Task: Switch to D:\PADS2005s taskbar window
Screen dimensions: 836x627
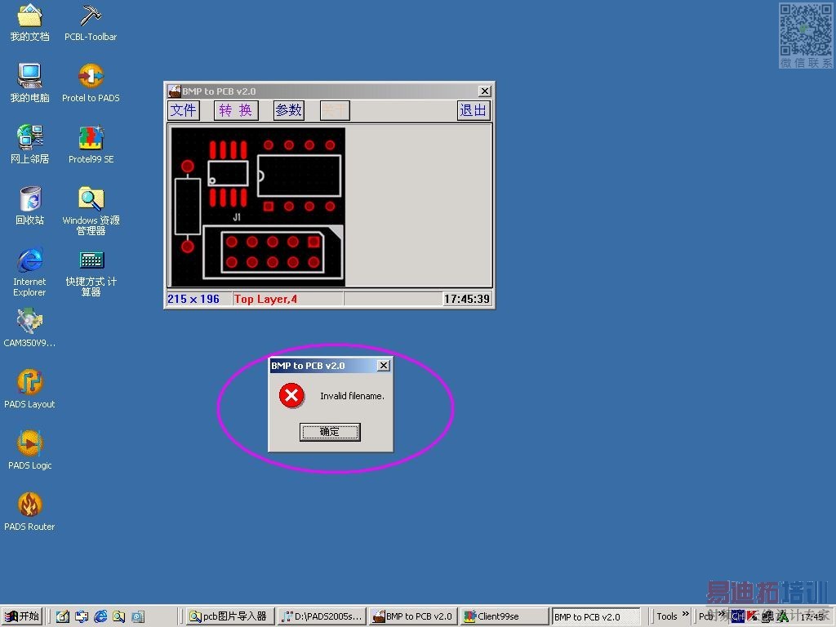Action: pos(323,616)
